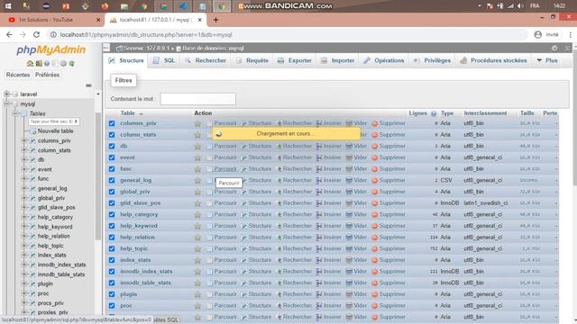The image size is (577, 324).
Task: Click Vider icon for db row
Action: coord(349,146)
